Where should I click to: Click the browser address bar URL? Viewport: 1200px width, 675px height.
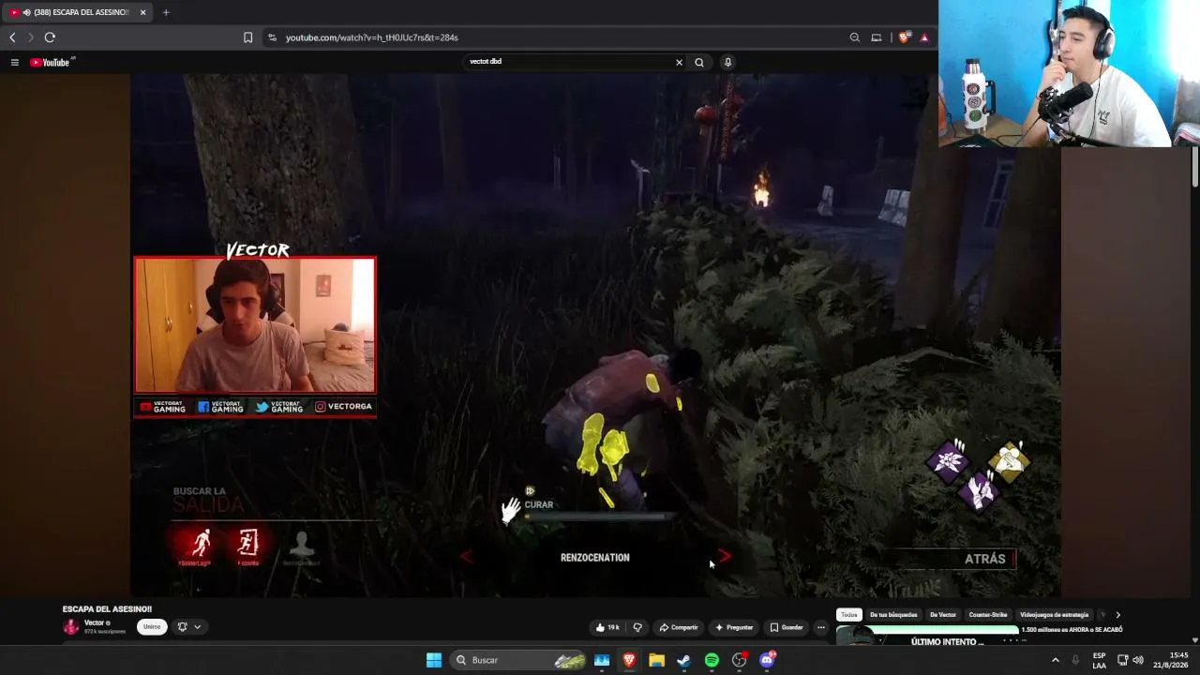pos(371,37)
